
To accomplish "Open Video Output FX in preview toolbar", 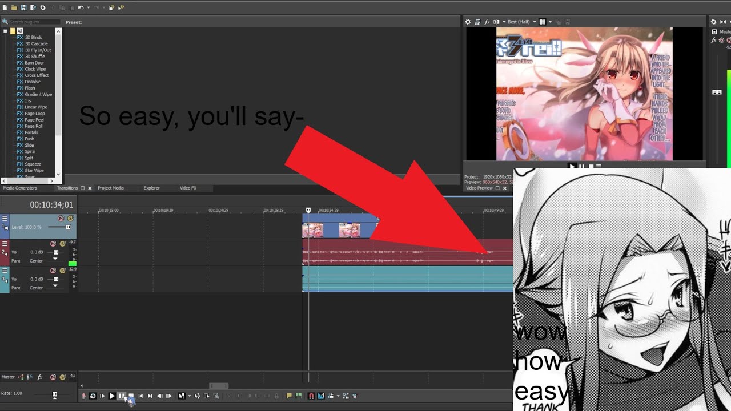I will click(x=487, y=22).
